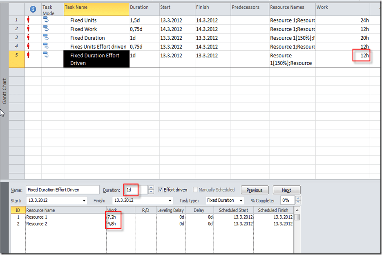382x255 pixels.
Task: Click the overallocated resource icon in row 1
Action: tap(28, 20)
